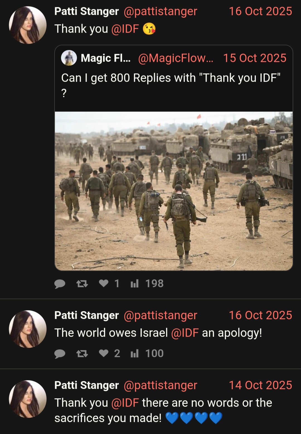Open the soldiers and tanks photo
This screenshot has width=301, height=434.
[x=174, y=191]
